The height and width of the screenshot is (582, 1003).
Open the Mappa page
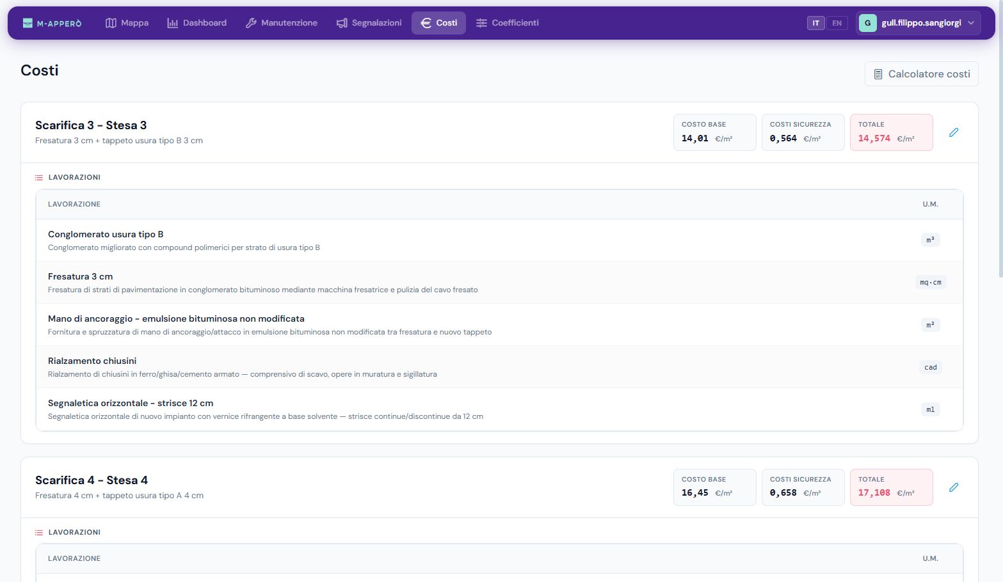click(x=127, y=23)
